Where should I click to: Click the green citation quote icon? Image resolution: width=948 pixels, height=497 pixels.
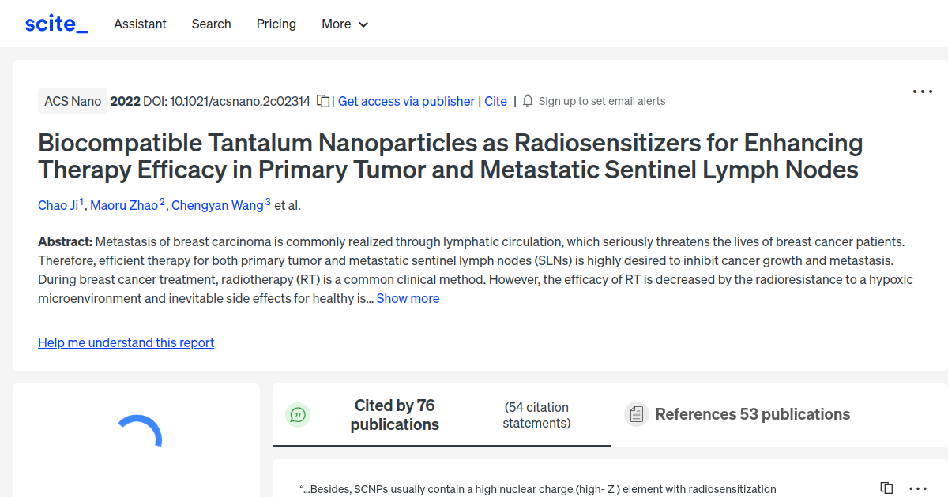tap(298, 414)
